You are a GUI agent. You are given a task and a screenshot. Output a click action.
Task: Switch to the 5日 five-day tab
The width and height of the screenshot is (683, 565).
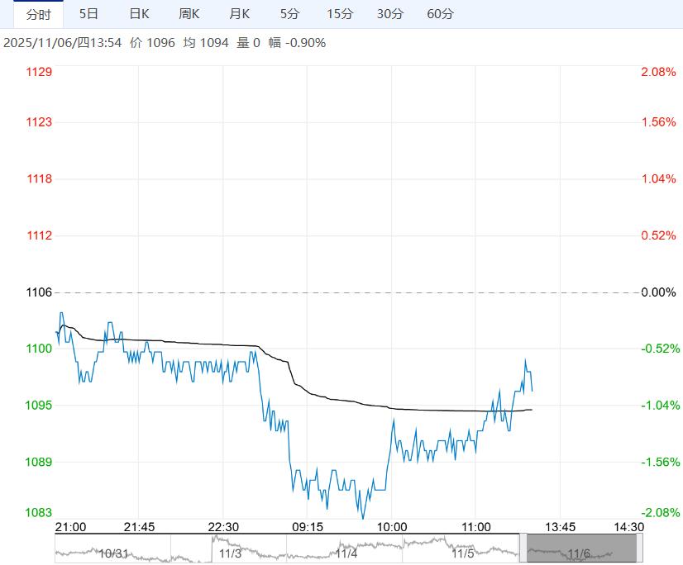[88, 14]
